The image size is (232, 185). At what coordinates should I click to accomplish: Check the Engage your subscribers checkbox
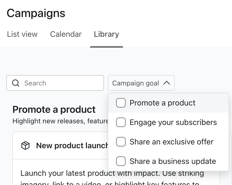121,122
